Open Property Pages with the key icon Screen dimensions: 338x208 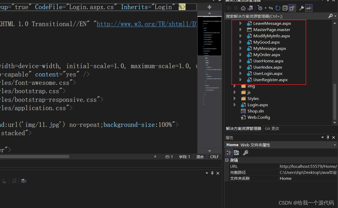[246, 153]
